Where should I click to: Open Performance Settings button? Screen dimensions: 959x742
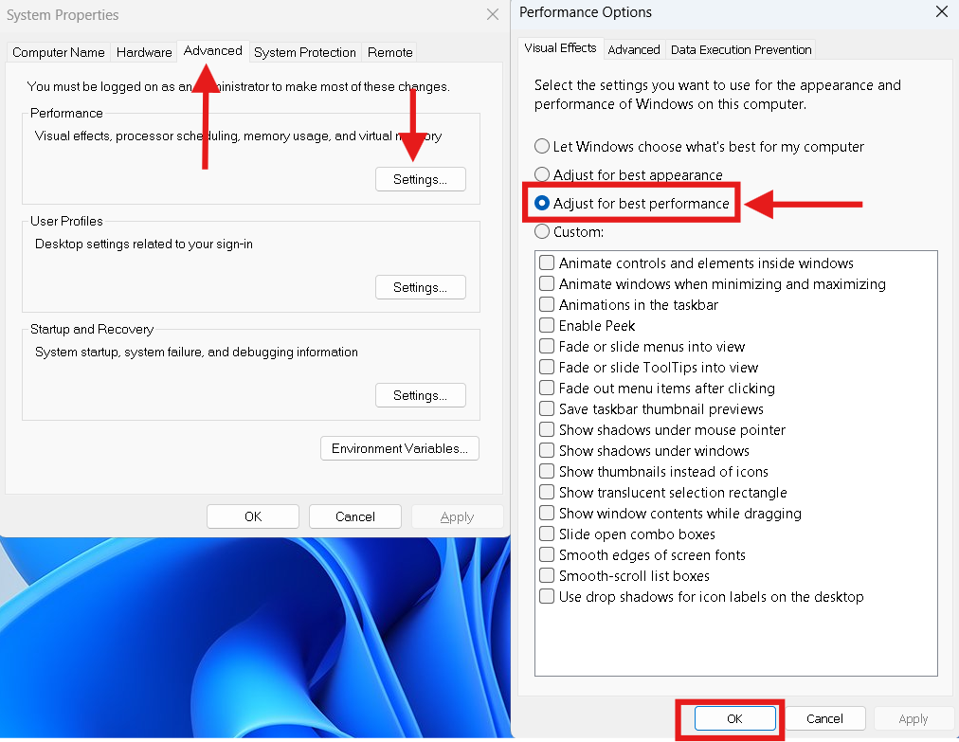(421, 179)
